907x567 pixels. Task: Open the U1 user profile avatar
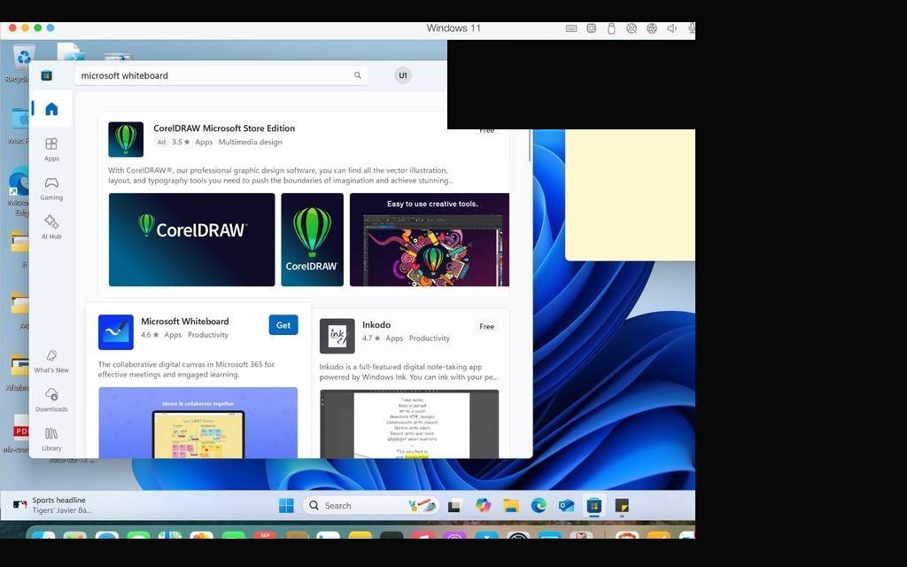tap(403, 75)
